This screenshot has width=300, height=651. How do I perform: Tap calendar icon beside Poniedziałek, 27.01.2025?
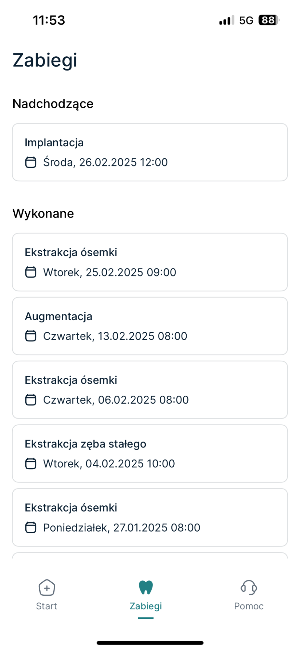point(31,528)
